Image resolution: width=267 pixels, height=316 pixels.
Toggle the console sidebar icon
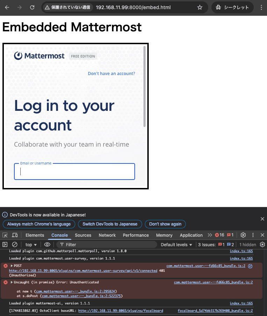click(5, 245)
